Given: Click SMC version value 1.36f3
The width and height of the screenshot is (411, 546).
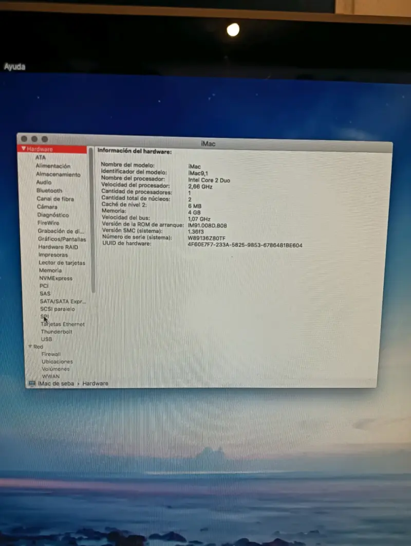Looking at the screenshot, I should [x=196, y=231].
